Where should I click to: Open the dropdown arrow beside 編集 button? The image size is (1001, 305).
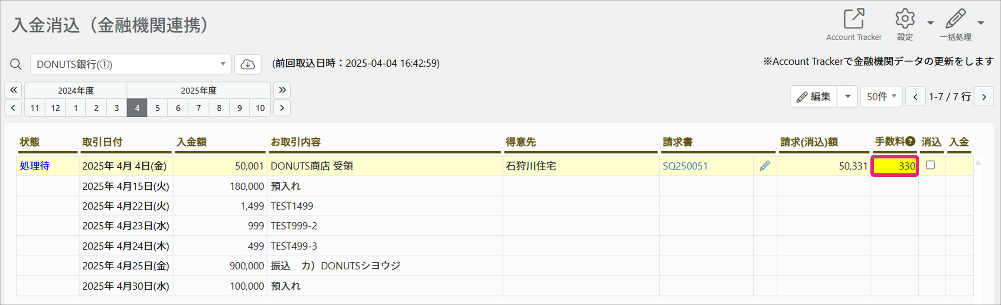(x=847, y=96)
